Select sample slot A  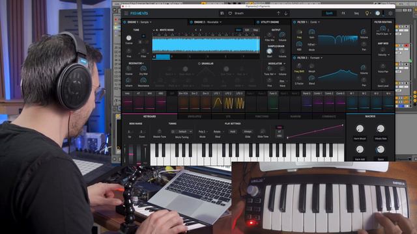(161, 57)
